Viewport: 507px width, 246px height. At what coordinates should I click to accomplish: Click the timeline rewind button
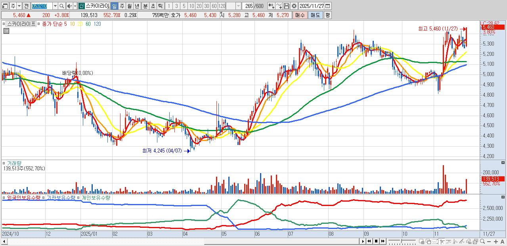[x=369, y=241]
